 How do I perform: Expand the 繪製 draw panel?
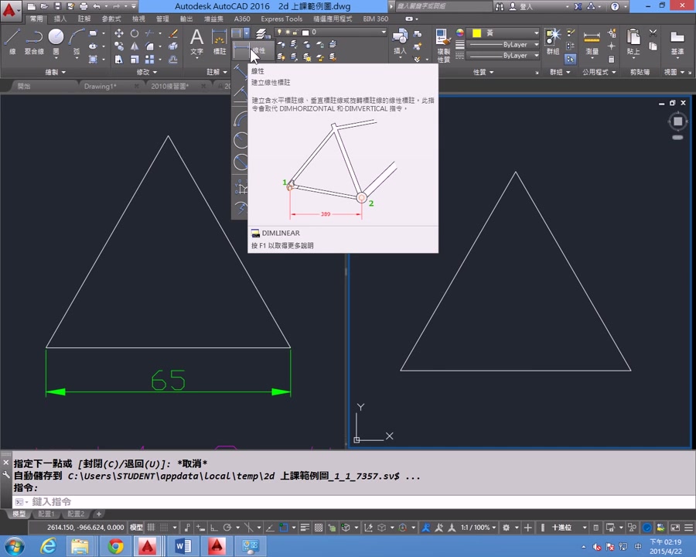click(x=56, y=72)
